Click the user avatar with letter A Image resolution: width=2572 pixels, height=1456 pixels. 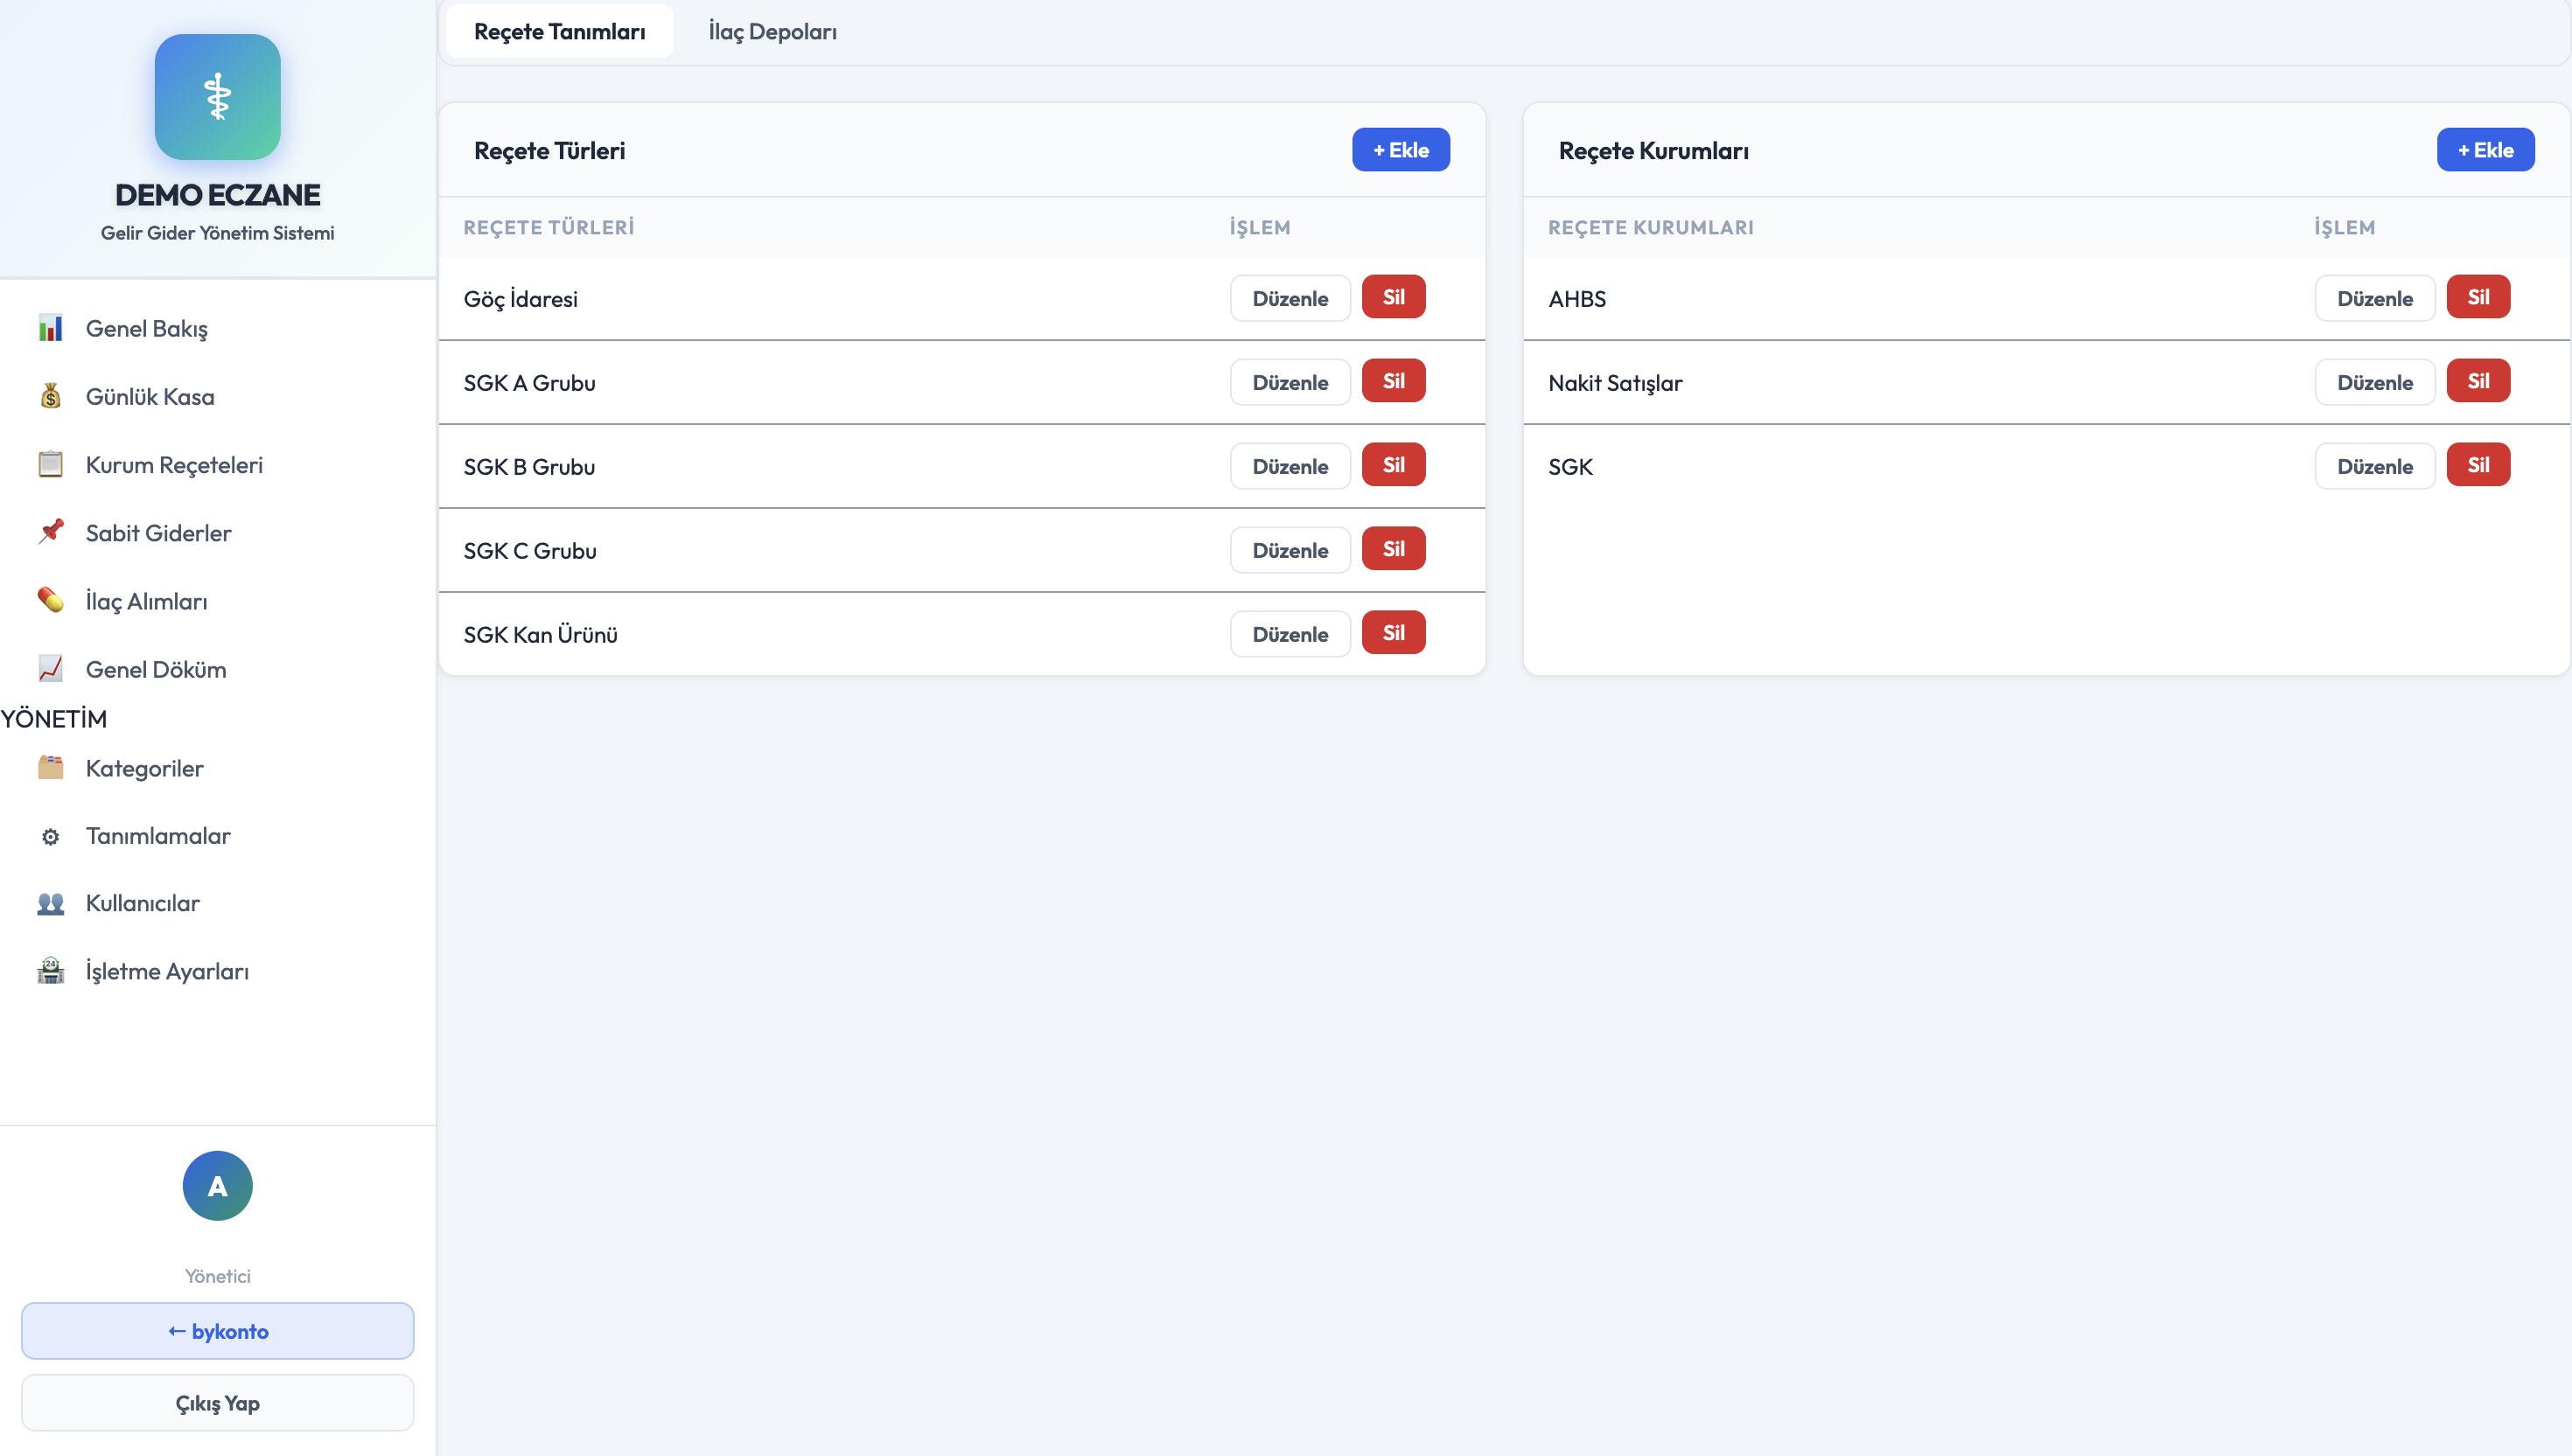[217, 1185]
